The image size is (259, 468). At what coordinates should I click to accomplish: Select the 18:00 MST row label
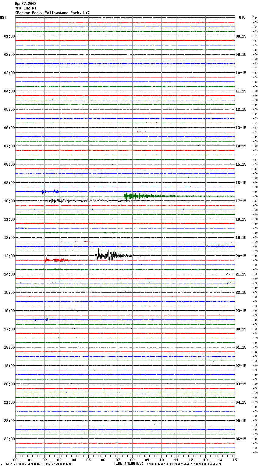9,347
